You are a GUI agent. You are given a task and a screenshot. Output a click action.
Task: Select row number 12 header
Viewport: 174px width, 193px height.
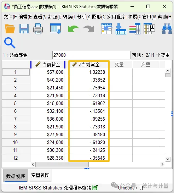coord(16,158)
